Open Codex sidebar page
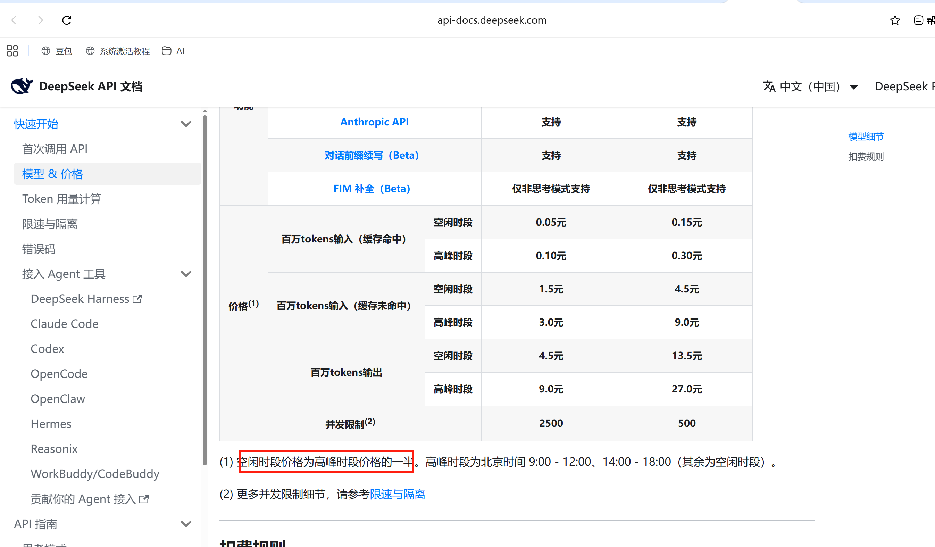The image size is (935, 547). [x=48, y=349]
